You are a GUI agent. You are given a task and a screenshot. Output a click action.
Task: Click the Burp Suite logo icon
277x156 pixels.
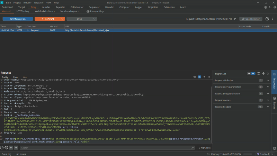click(x=2, y=3)
